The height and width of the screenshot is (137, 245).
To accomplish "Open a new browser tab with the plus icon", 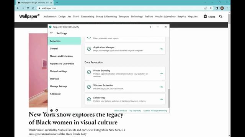I will (57, 3).
